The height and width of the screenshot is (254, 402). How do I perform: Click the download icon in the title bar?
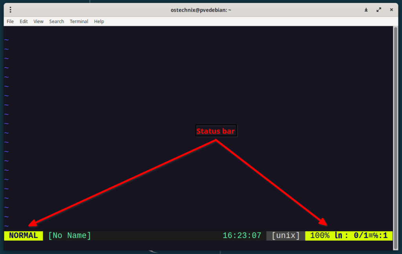pos(366,9)
